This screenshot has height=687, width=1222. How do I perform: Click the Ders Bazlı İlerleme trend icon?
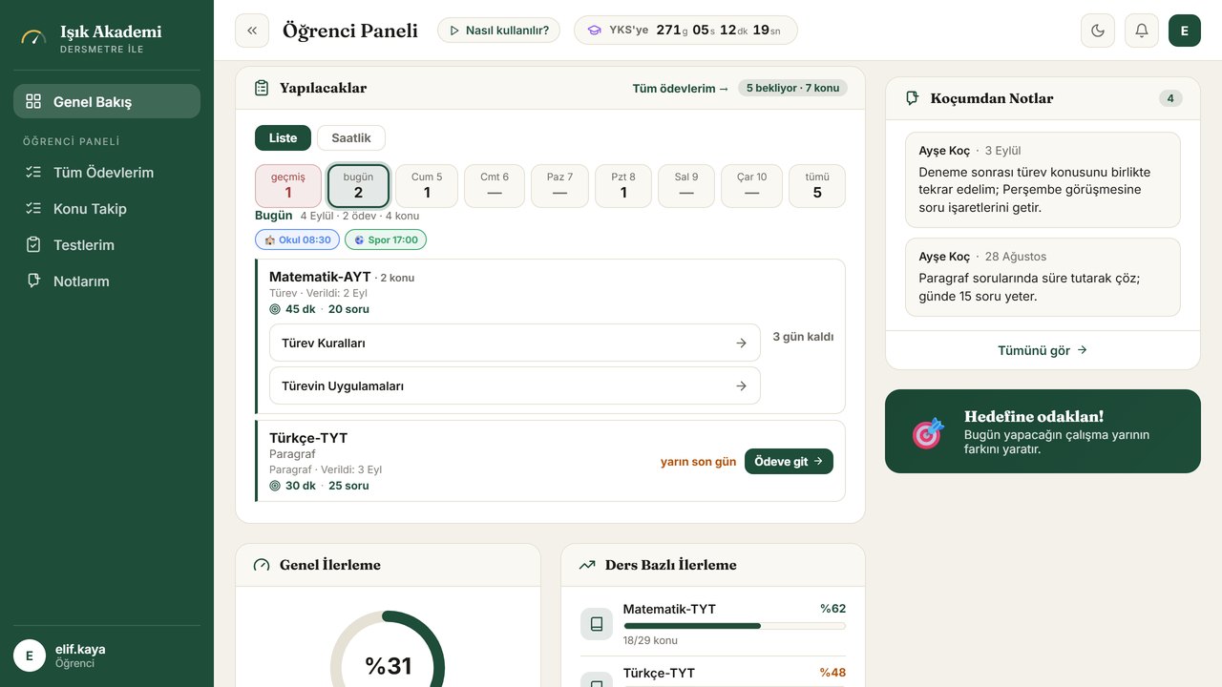tap(587, 565)
